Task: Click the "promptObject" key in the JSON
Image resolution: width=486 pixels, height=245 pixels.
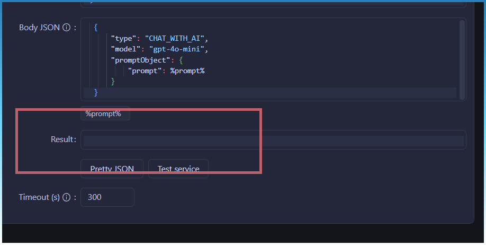Action: [x=136, y=60]
